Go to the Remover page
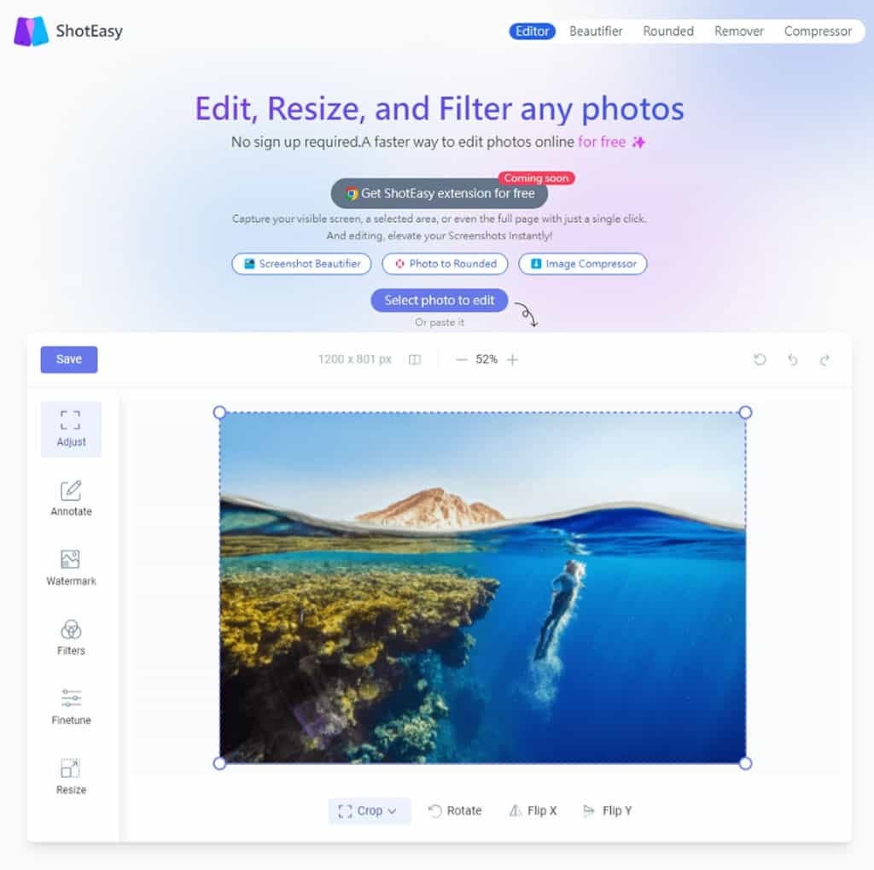Viewport: 874px width, 870px height. 739,32
